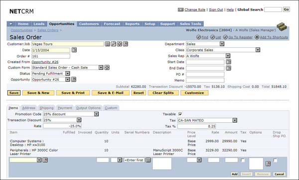
Task: Open the Reports tab
Action: click(133, 24)
